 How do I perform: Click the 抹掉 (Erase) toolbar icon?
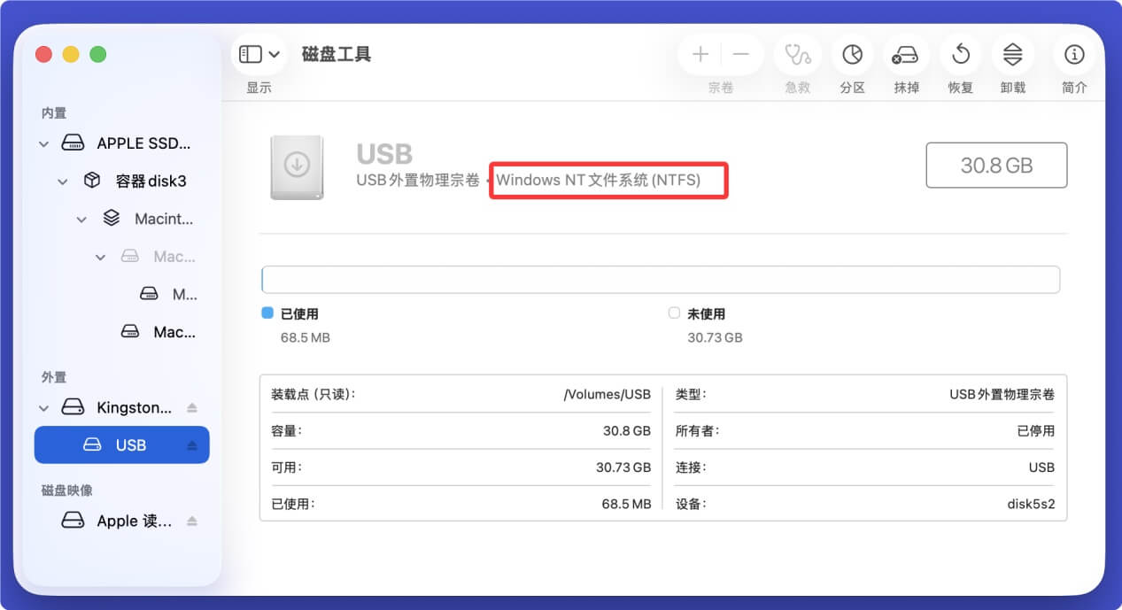905,53
